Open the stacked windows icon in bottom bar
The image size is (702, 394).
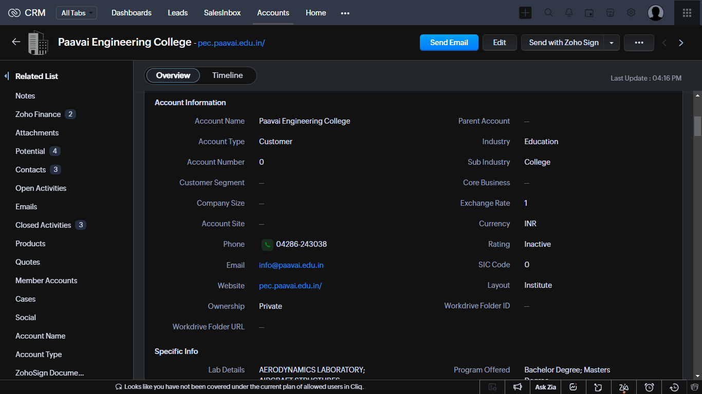pyautogui.click(x=695, y=387)
